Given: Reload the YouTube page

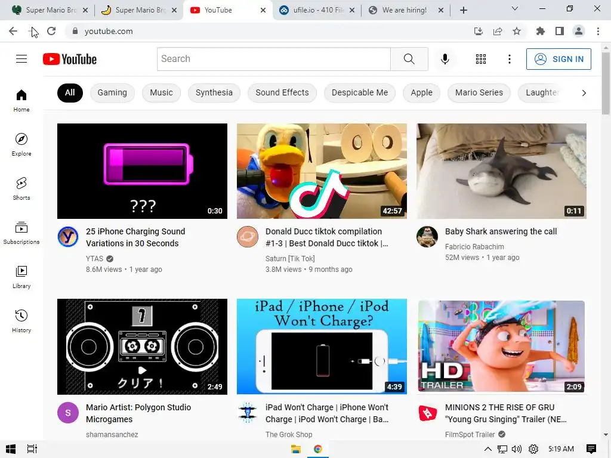Looking at the screenshot, I should pyautogui.click(x=51, y=31).
